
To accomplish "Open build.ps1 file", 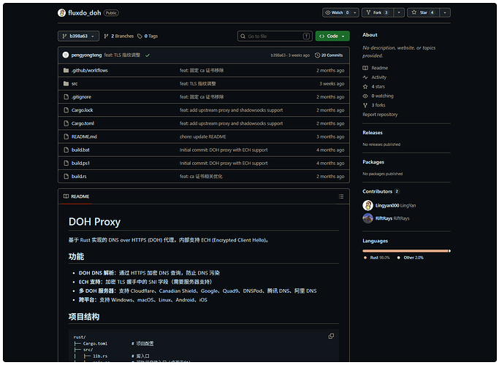I will tap(80, 163).
